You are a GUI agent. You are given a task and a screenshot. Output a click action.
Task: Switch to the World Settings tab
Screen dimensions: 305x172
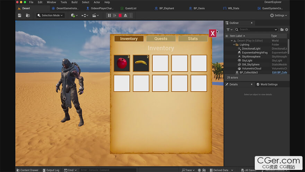click(x=267, y=84)
